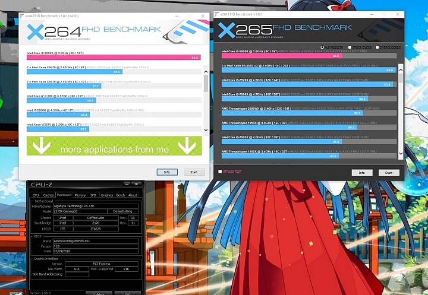Click the x265 results scrollbar thumb
The width and height of the screenshot is (428, 295).
(x=401, y=78)
